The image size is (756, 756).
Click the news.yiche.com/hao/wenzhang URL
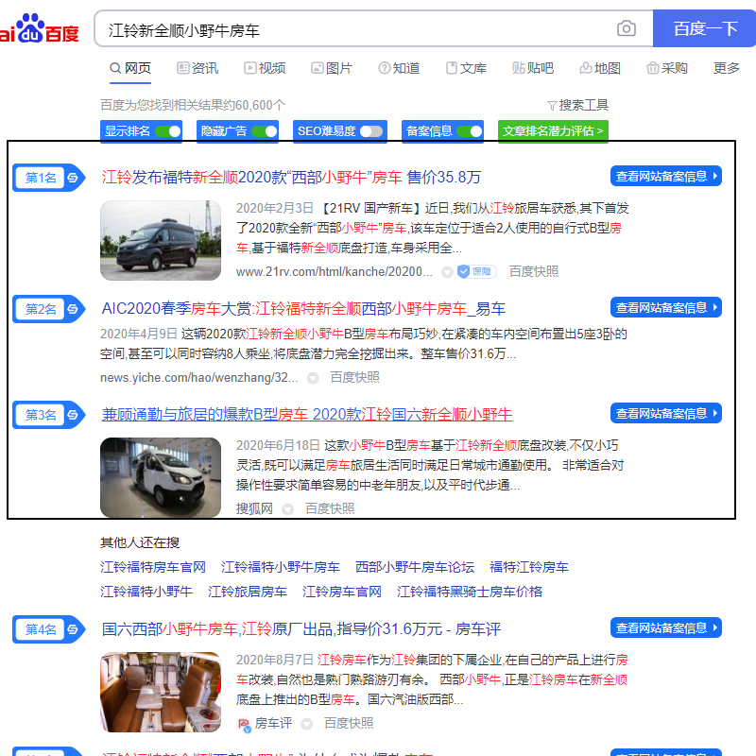pos(198,377)
